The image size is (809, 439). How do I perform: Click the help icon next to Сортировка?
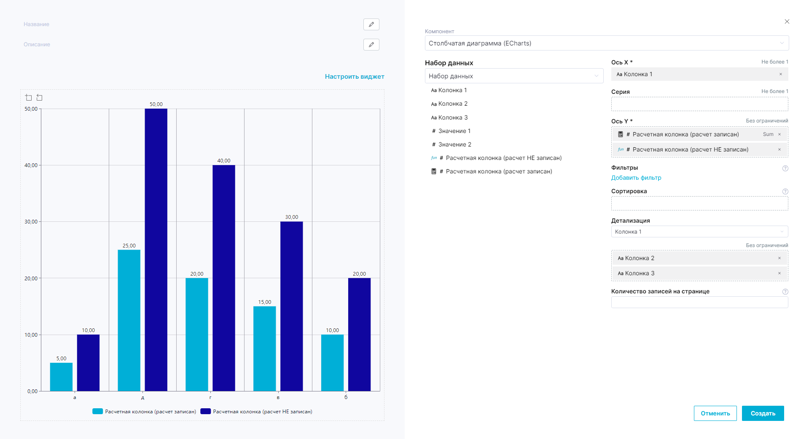point(785,192)
